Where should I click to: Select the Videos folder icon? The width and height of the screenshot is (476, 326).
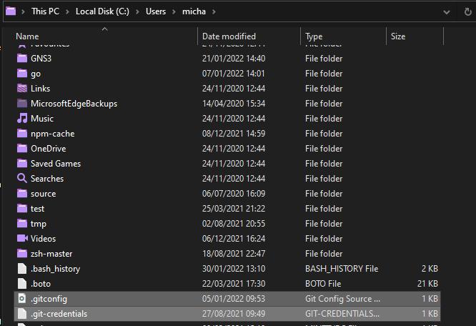22,239
